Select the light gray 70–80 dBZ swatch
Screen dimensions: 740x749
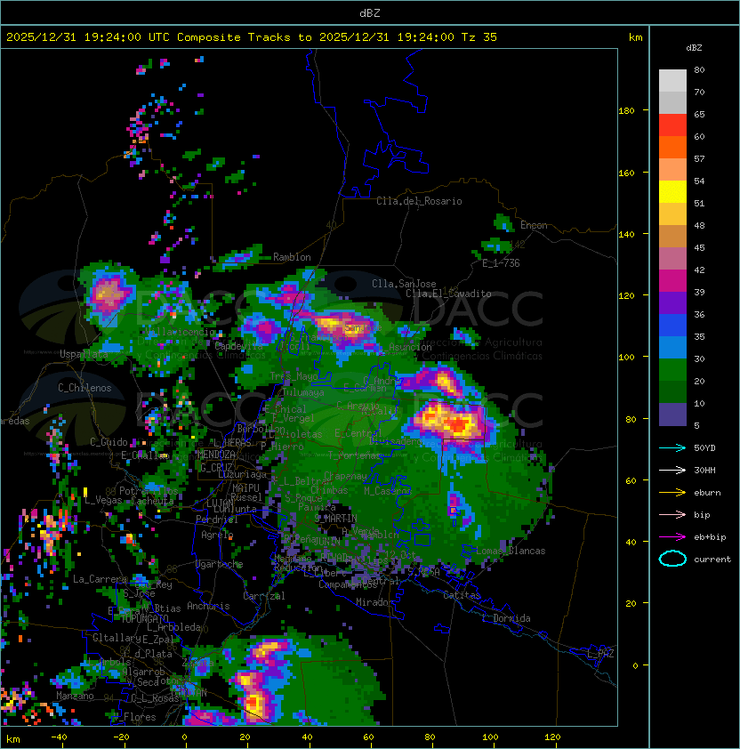point(672,80)
